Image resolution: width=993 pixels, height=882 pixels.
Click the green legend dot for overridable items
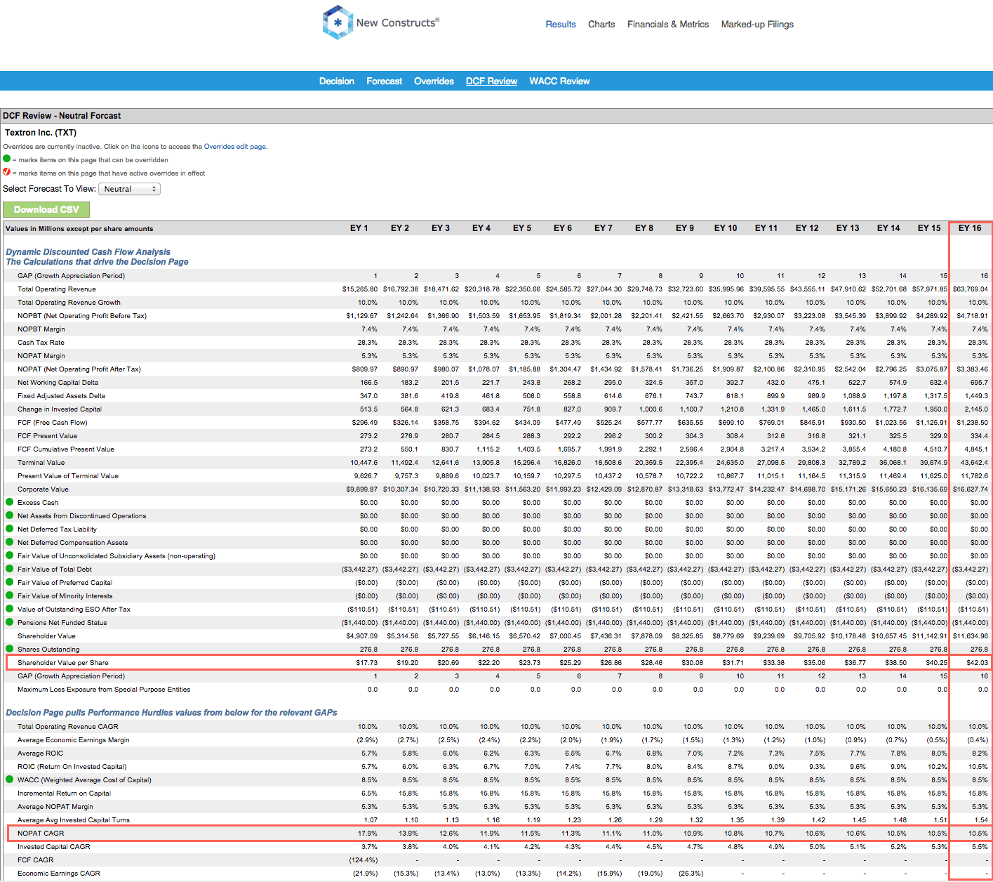[x=7, y=159]
